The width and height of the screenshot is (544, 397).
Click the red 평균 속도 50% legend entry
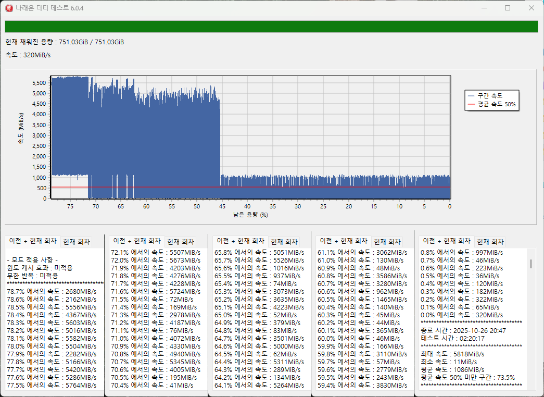[x=491, y=104]
